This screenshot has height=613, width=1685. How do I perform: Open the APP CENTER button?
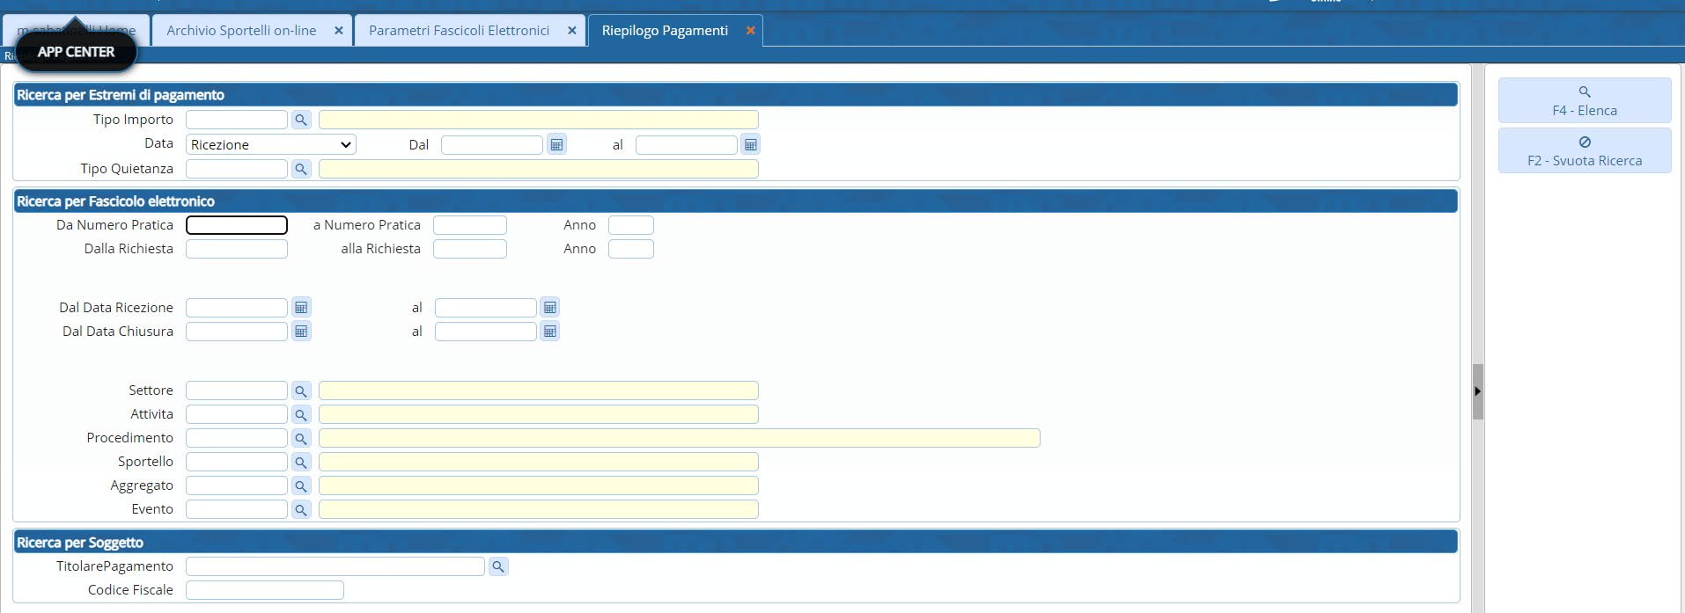pyautogui.click(x=76, y=52)
